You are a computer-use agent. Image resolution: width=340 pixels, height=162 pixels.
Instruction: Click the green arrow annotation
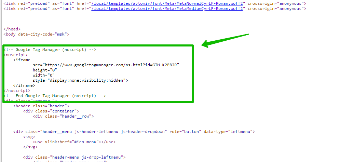coord(225,40)
